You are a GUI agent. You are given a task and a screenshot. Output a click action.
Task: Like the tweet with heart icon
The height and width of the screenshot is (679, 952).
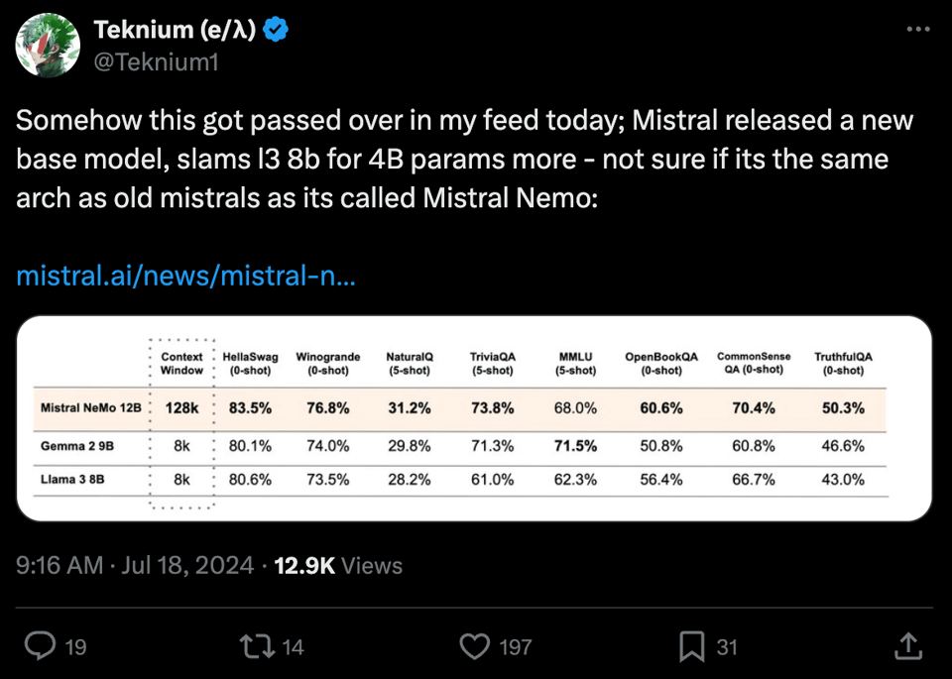pos(476,647)
